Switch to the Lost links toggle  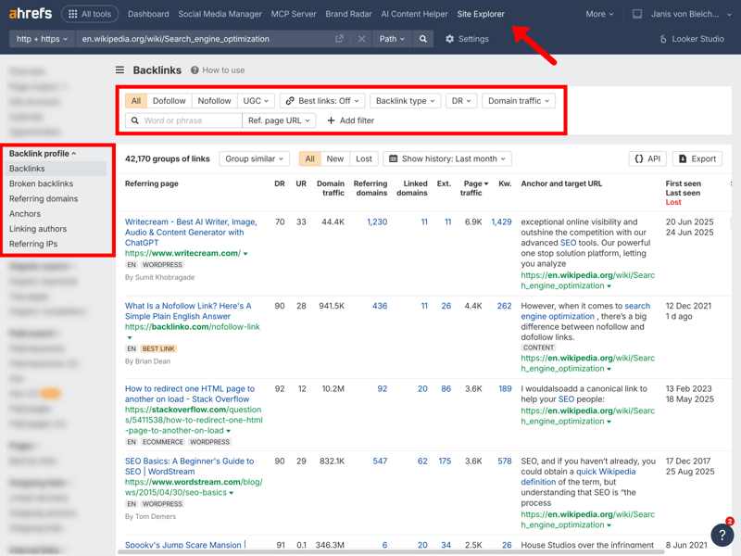coord(363,158)
